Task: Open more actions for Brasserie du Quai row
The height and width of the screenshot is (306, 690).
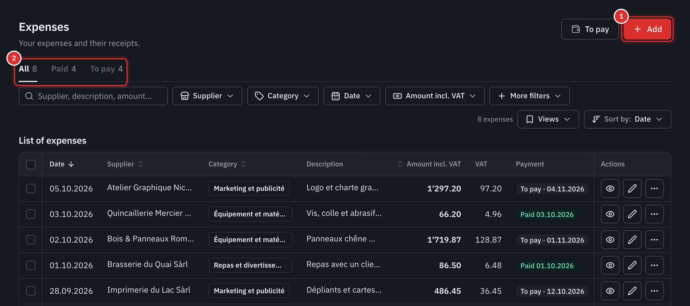Action: [654, 265]
